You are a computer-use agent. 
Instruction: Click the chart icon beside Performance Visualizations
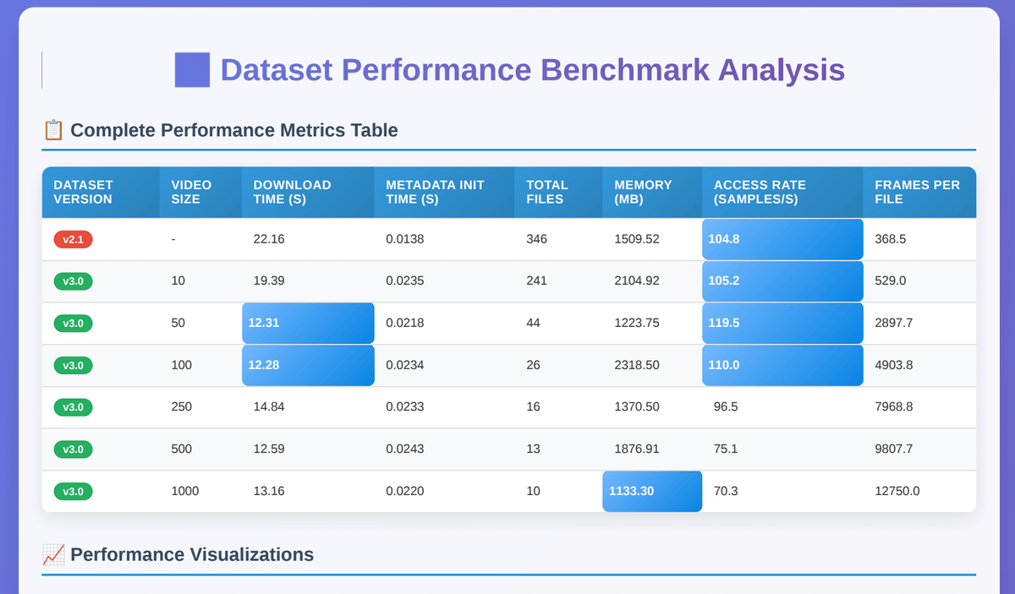coord(53,554)
